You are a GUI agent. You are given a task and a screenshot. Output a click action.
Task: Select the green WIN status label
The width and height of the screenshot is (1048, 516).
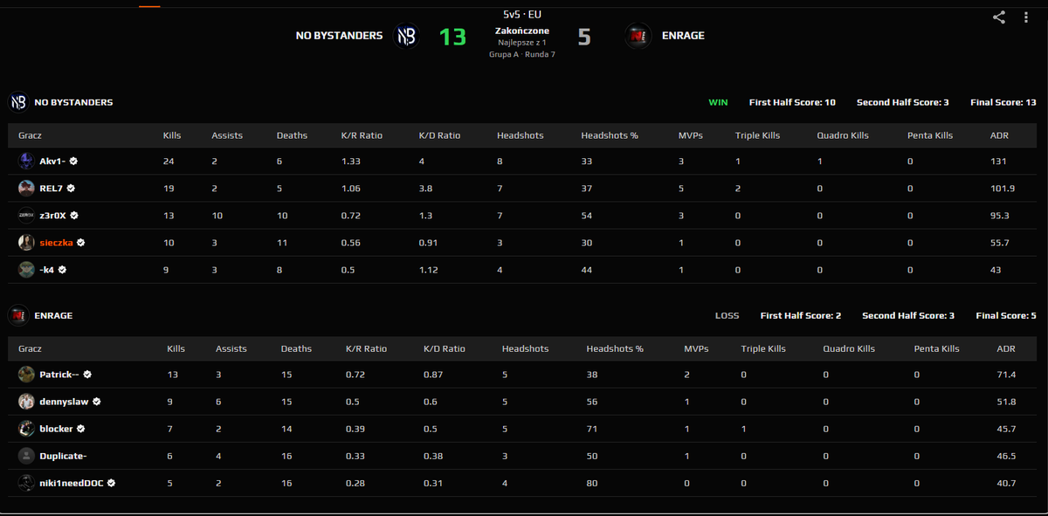718,102
